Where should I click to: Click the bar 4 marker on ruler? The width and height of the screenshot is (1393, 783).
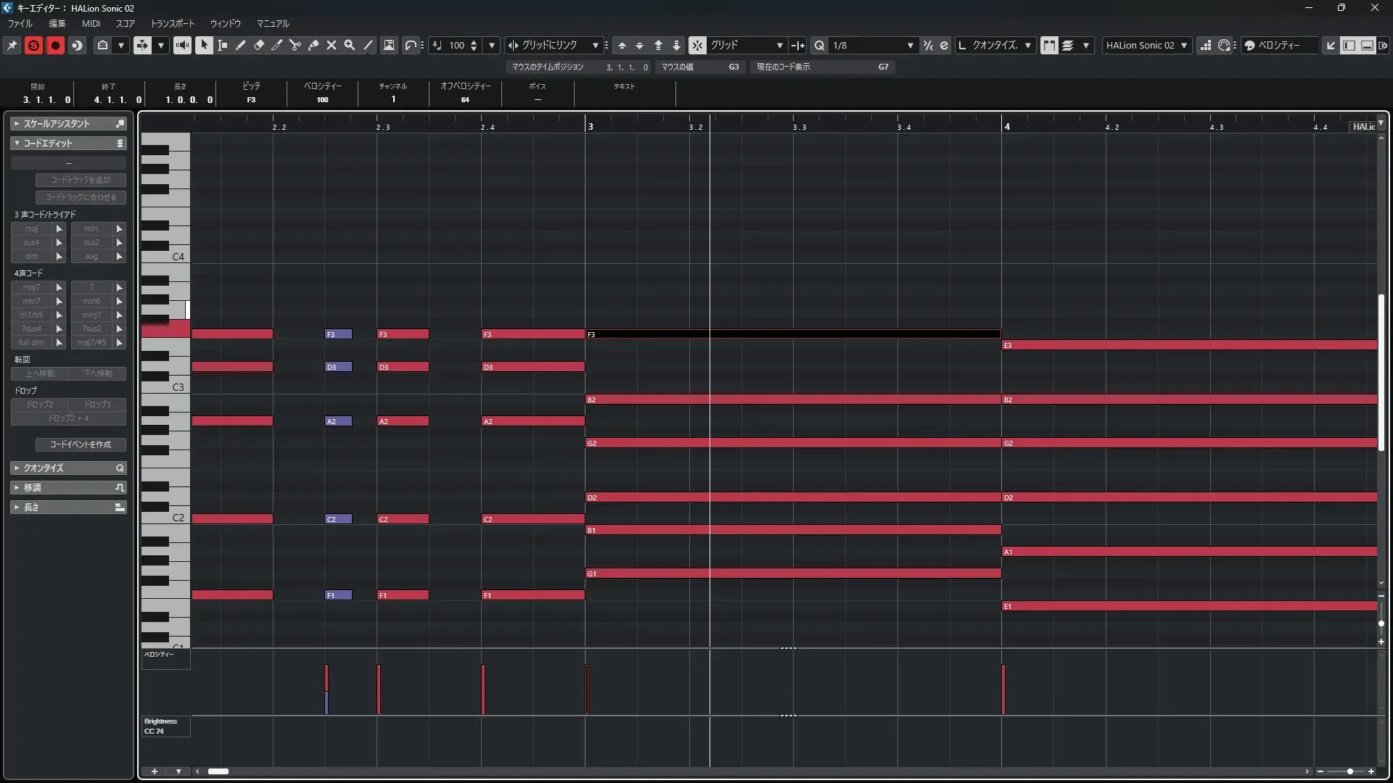1006,126
